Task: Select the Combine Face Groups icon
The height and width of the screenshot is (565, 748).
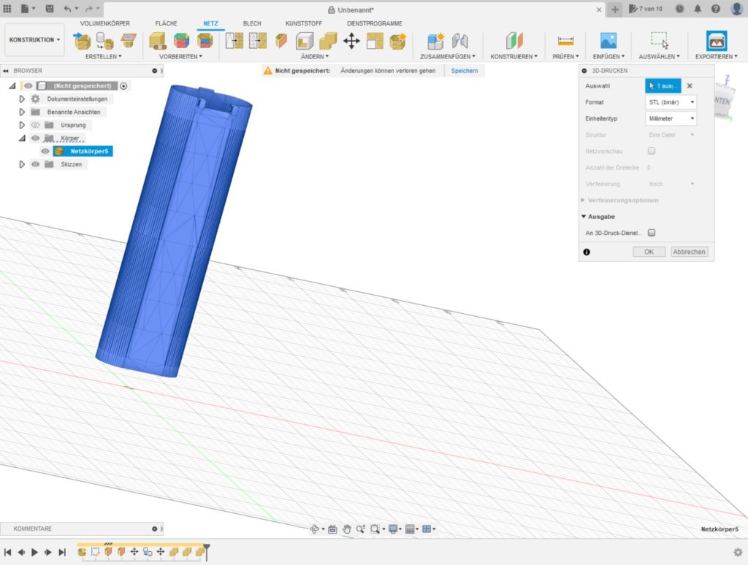Action: (x=205, y=41)
